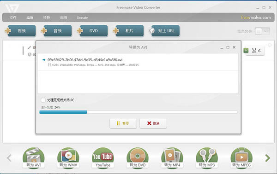Toggle the 结合文件 join files switch

pos(262,31)
